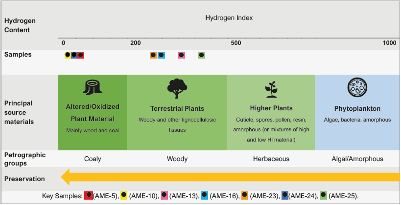Viewport: 401px width, 205px height.
Task: Click the dark blue AME-24 legend marker
Action: click(x=284, y=195)
